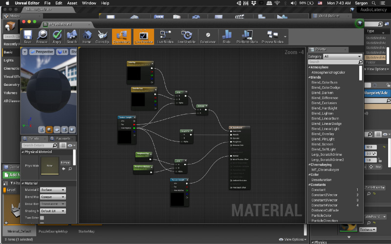
Task: Select Blend_Overlay in the Palette
Action: [x=323, y=134]
